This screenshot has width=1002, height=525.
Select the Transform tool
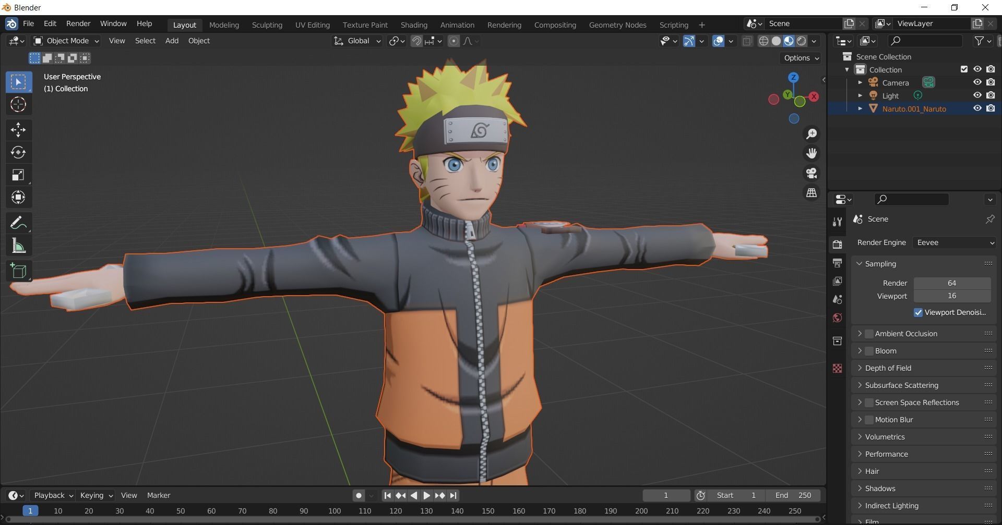point(18,197)
